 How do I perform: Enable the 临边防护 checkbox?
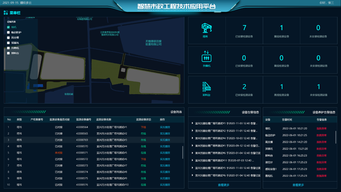click(9, 32)
